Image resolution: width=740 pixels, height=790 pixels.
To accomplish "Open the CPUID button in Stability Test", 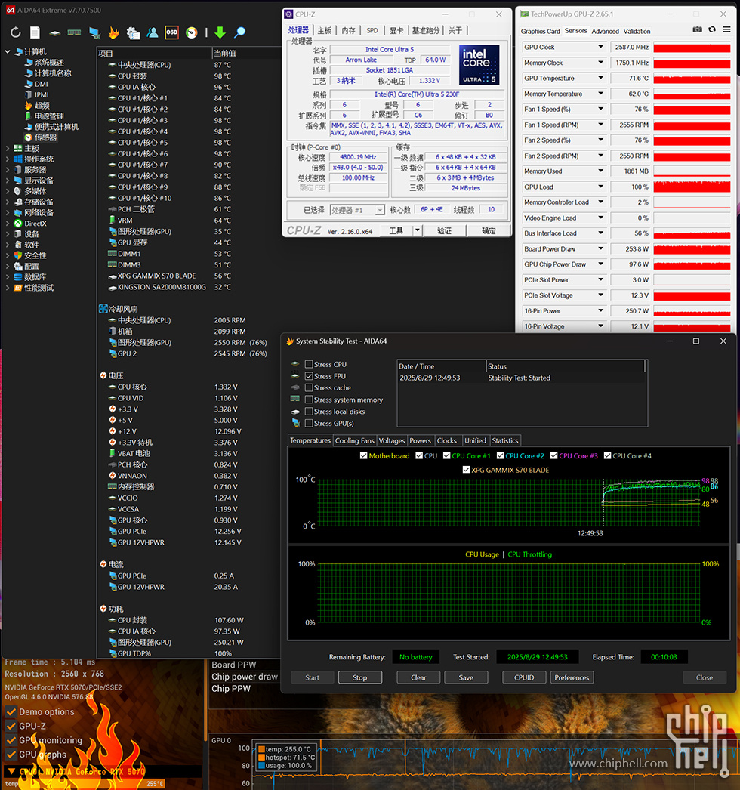I will tap(524, 677).
